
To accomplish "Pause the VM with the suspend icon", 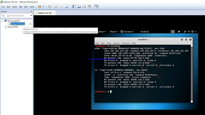I will coord(40,7).
